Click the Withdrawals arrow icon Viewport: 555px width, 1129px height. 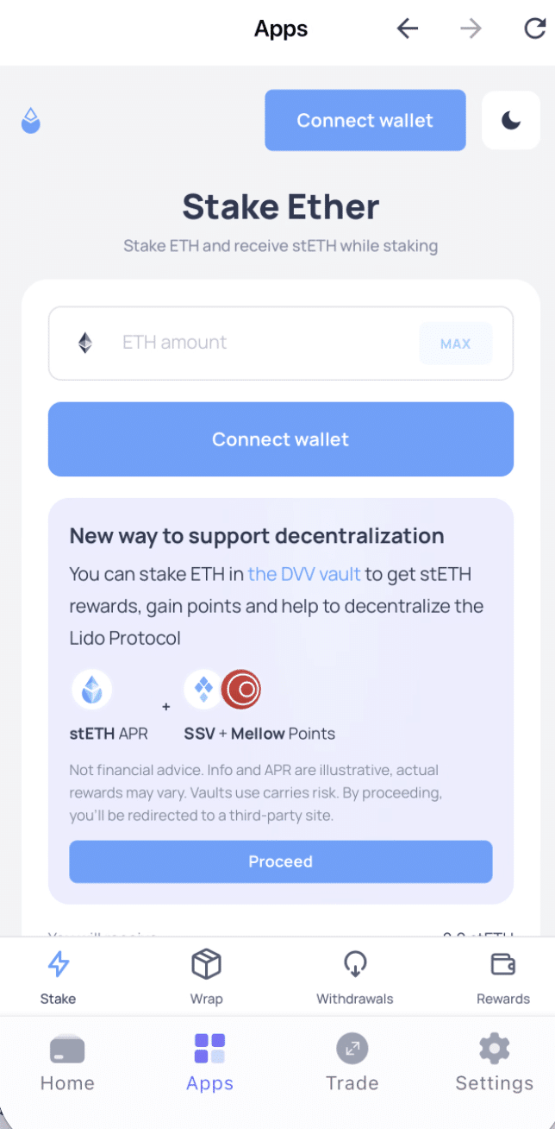click(354, 964)
